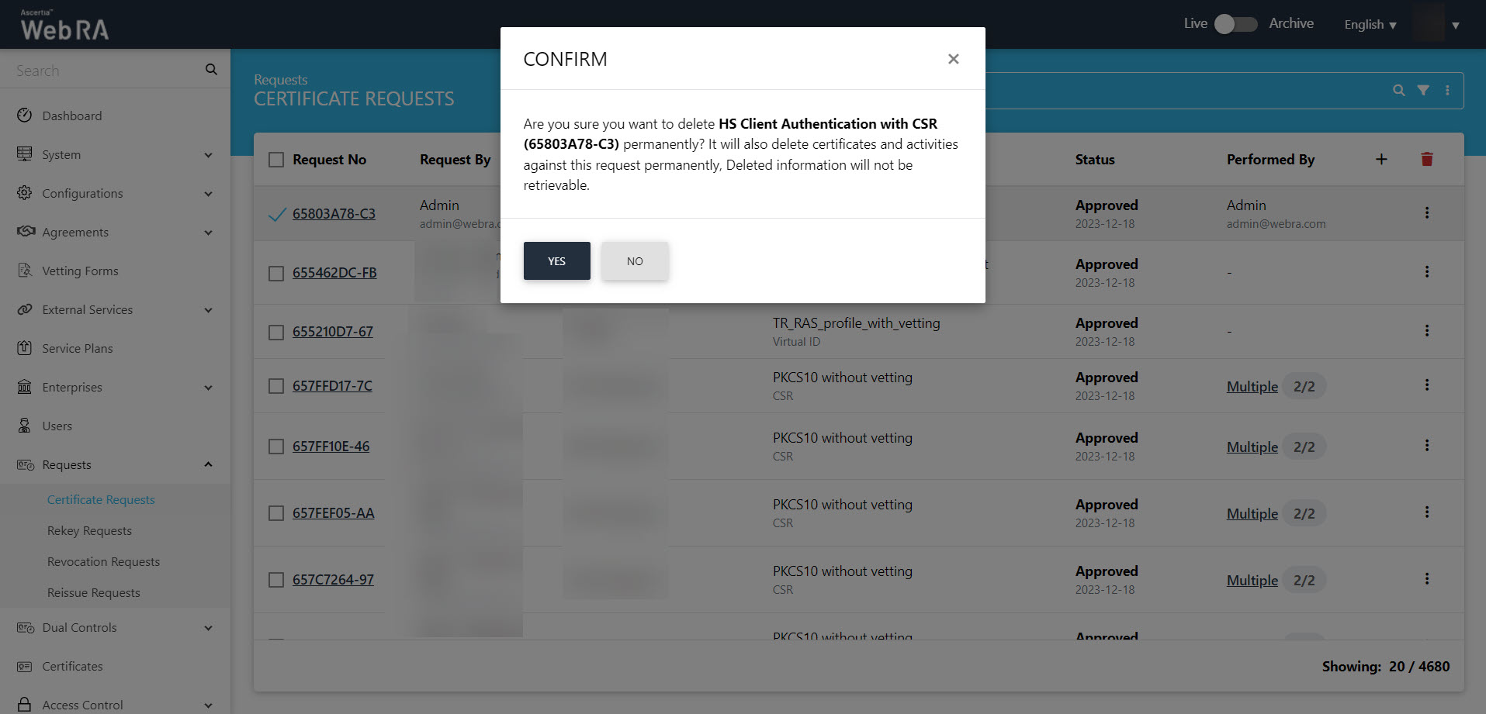Close the CONFIRM dialog with the X

coord(954,59)
